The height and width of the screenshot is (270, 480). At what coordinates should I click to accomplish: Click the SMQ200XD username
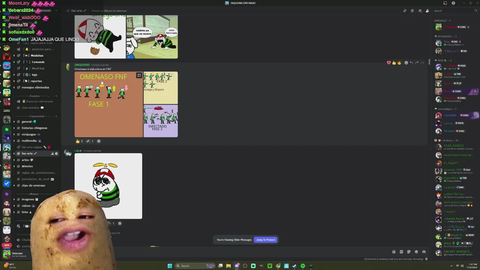[x=82, y=65]
